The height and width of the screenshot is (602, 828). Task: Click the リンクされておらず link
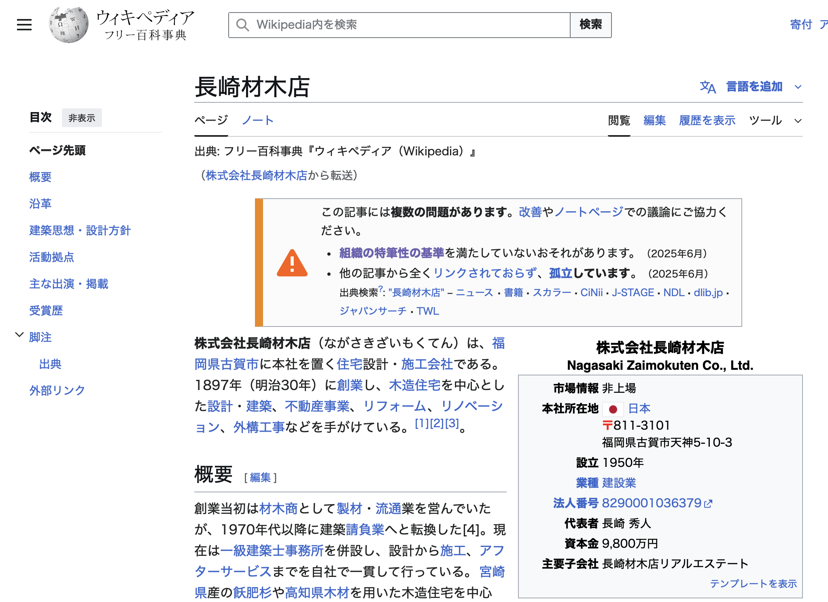(485, 273)
